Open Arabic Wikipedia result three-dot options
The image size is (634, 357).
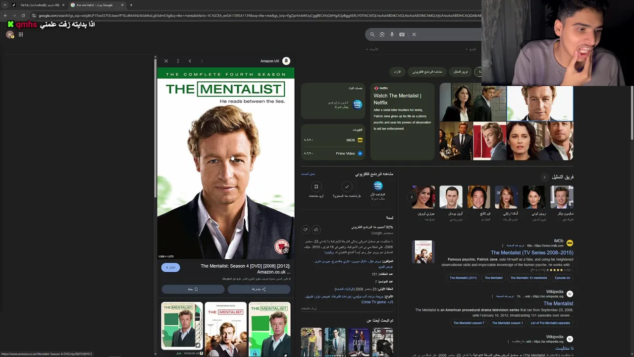pyautogui.click(x=508, y=341)
